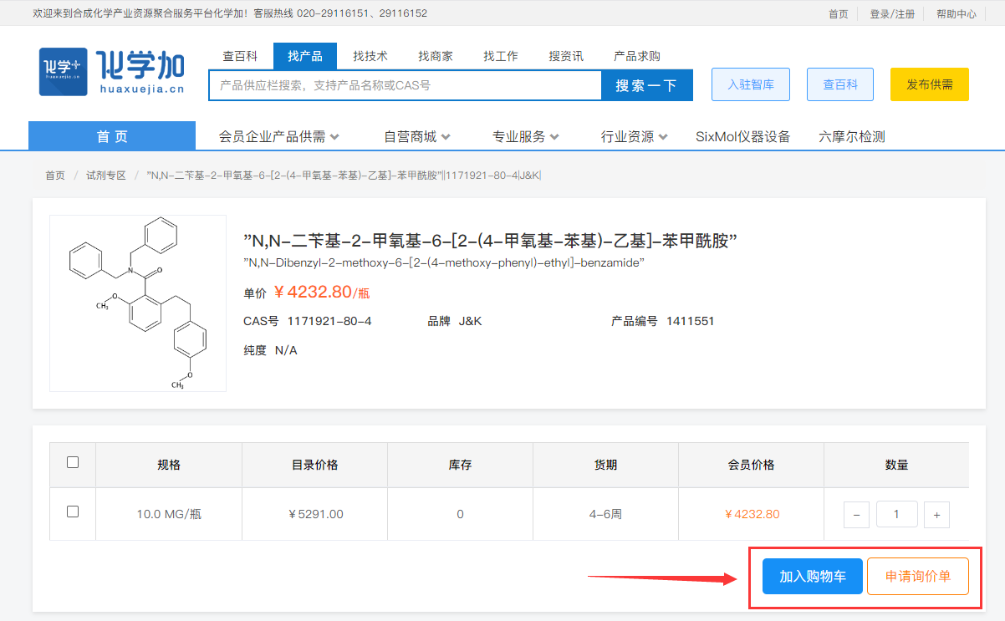Image resolution: width=1005 pixels, height=621 pixels.
Task: Add the product via 加入购物车
Action: [812, 577]
